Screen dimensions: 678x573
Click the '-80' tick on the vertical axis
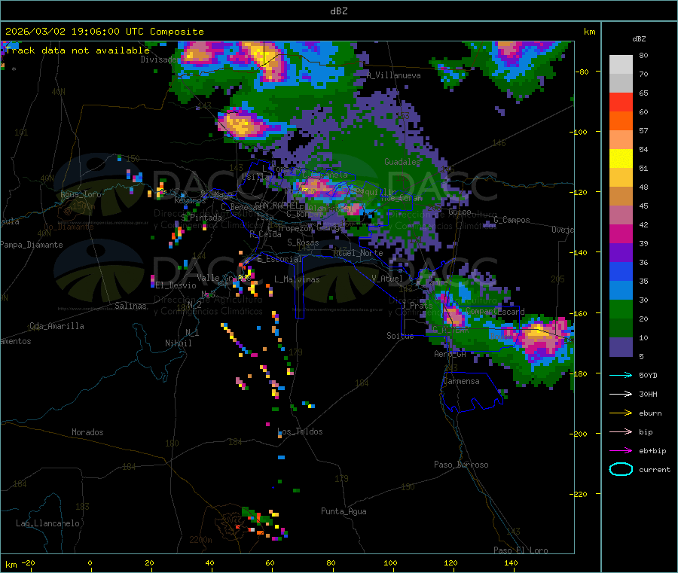(582, 72)
